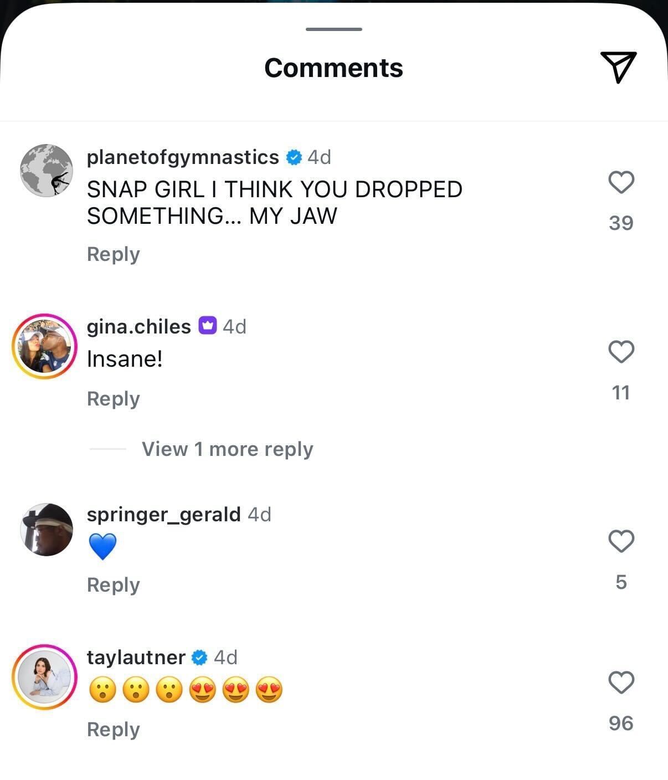This screenshot has width=668, height=780.
Task: Click the 4d timestamp on gina.chiles' comment
Action: (235, 326)
